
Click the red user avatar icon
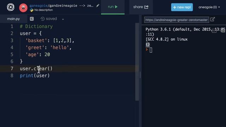(x=23, y=8)
